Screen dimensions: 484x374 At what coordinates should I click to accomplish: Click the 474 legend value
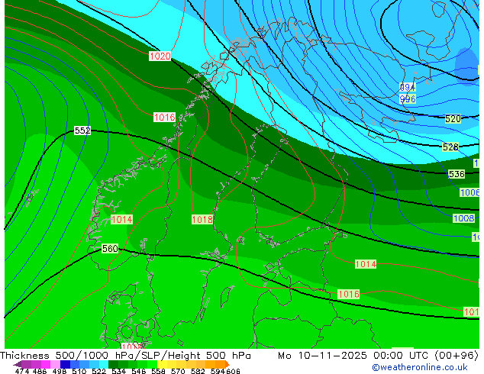22,371
